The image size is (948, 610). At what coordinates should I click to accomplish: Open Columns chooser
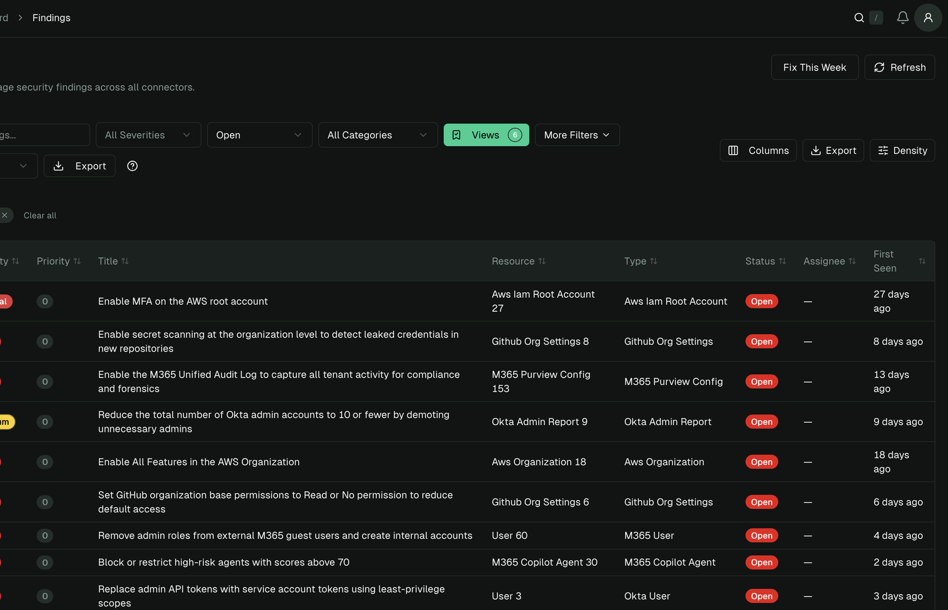758,151
